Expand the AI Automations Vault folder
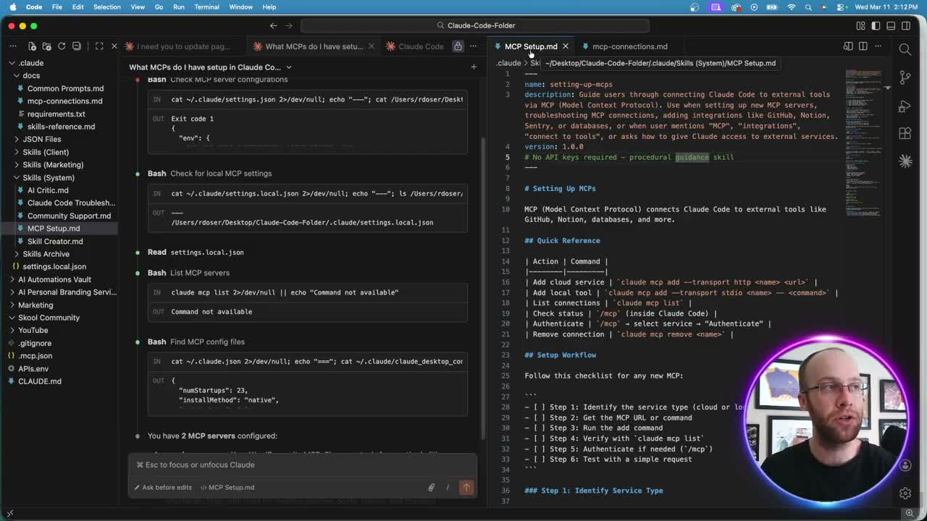Viewport: 927px width, 521px height. 54,279
